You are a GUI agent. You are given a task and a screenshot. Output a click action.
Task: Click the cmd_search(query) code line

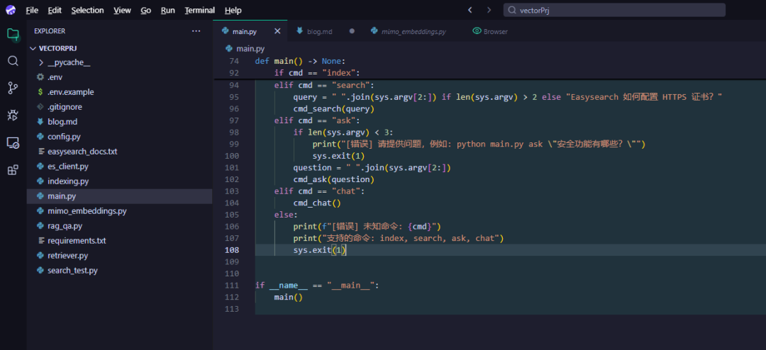click(x=333, y=108)
